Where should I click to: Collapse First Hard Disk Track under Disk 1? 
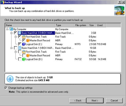click(16, 52)
